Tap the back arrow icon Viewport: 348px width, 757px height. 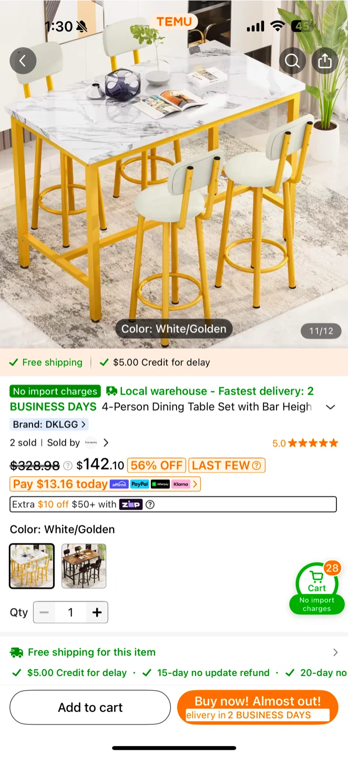pyautogui.click(x=23, y=60)
